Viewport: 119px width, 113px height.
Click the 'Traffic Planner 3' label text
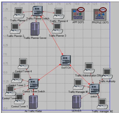(57, 36)
